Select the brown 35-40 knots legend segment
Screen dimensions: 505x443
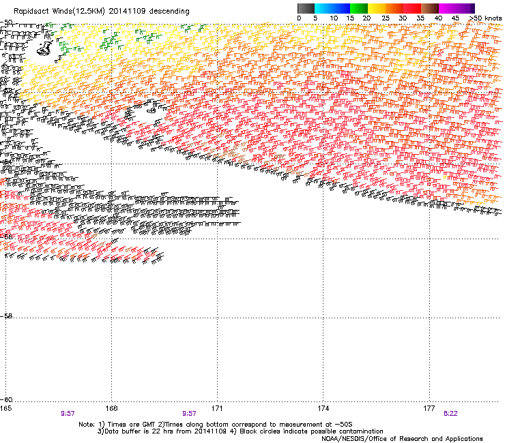[430, 8]
